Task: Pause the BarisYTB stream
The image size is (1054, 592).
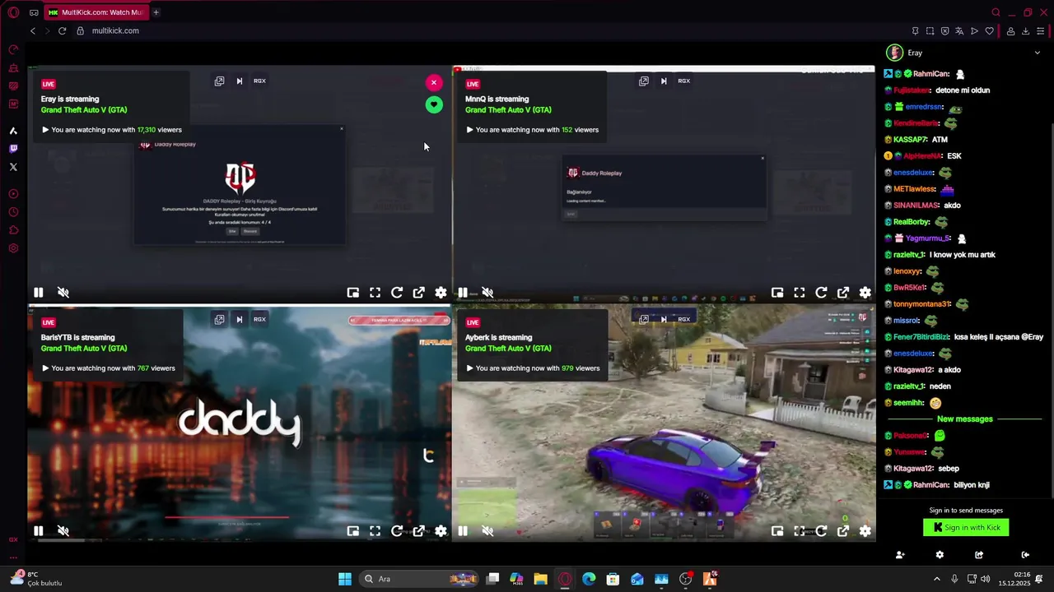Action: coord(38,530)
